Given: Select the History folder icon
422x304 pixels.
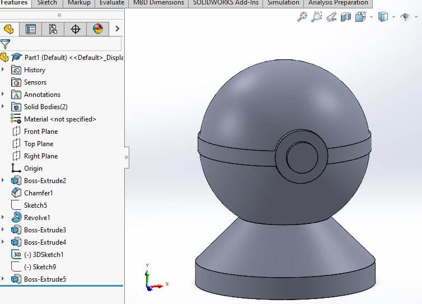Looking at the screenshot, I should 16,70.
